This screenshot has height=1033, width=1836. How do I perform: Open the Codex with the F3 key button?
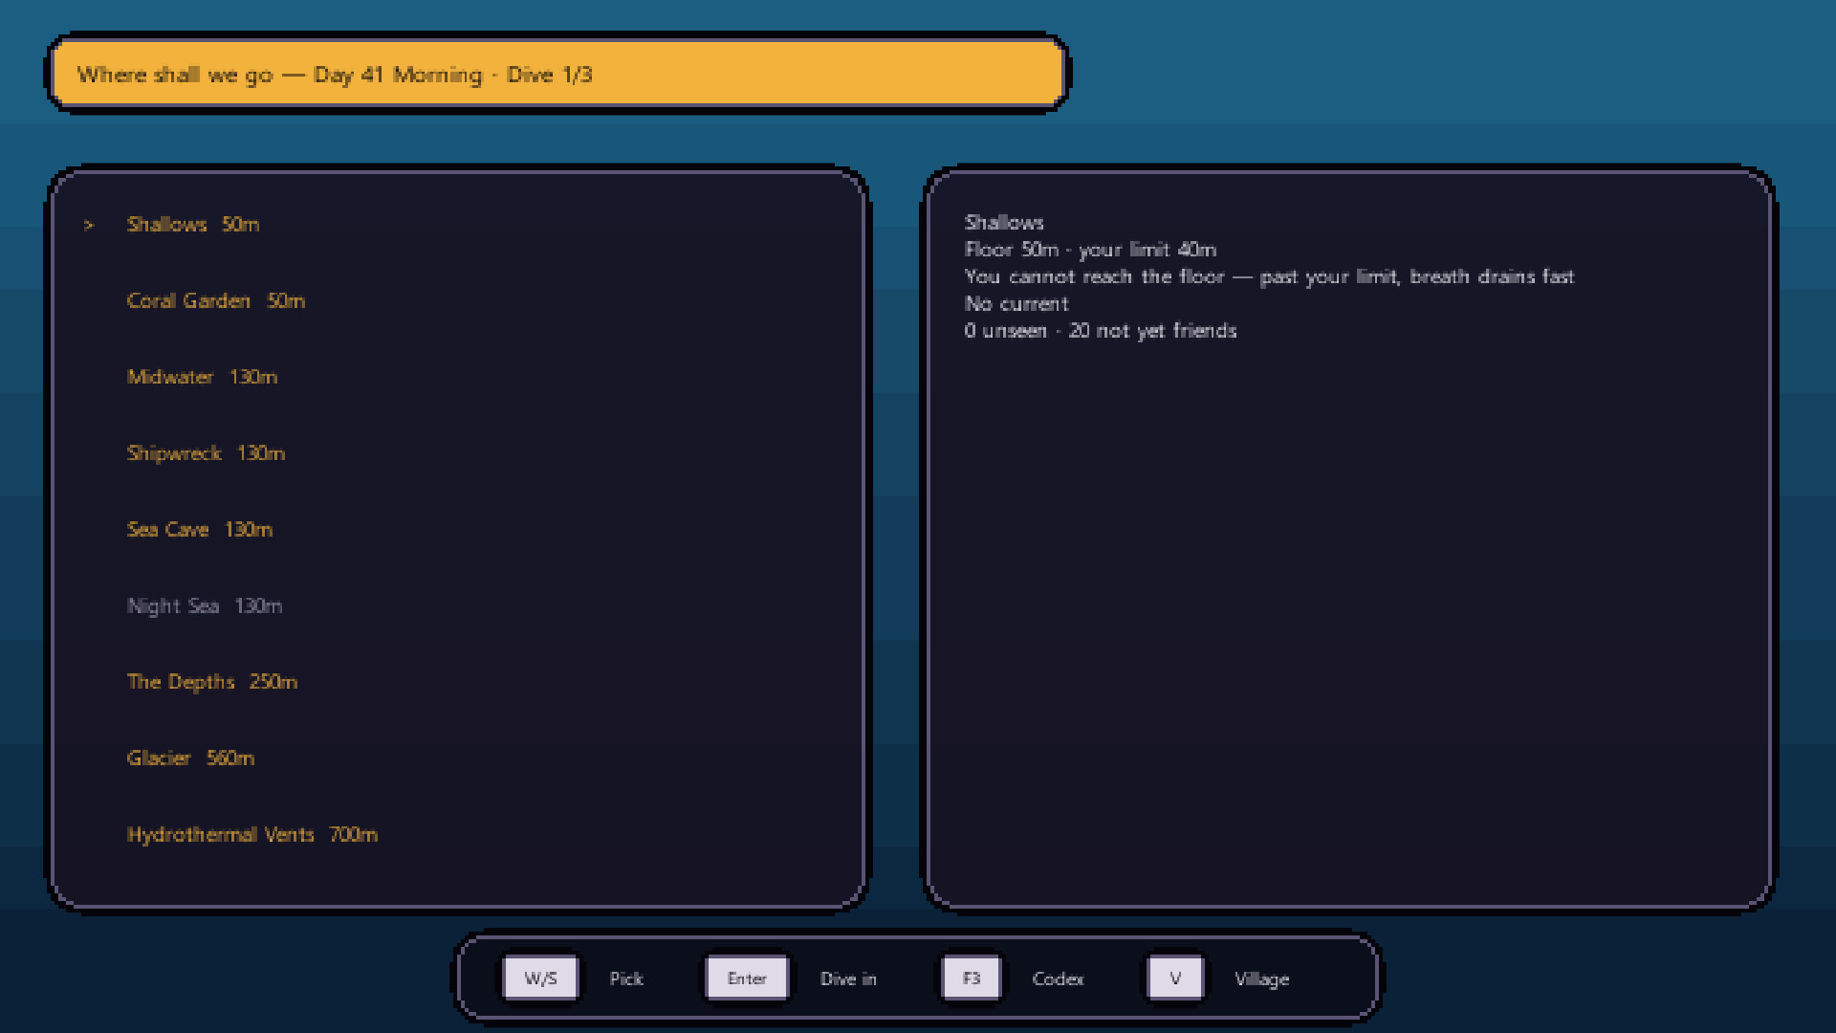(x=972, y=978)
